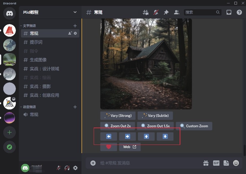Click Custom Zoom button

coord(194,126)
